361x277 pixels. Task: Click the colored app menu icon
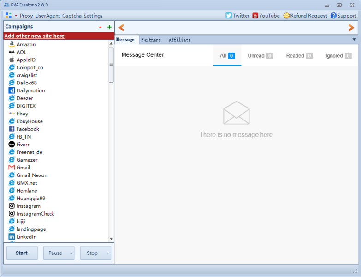[8, 15]
